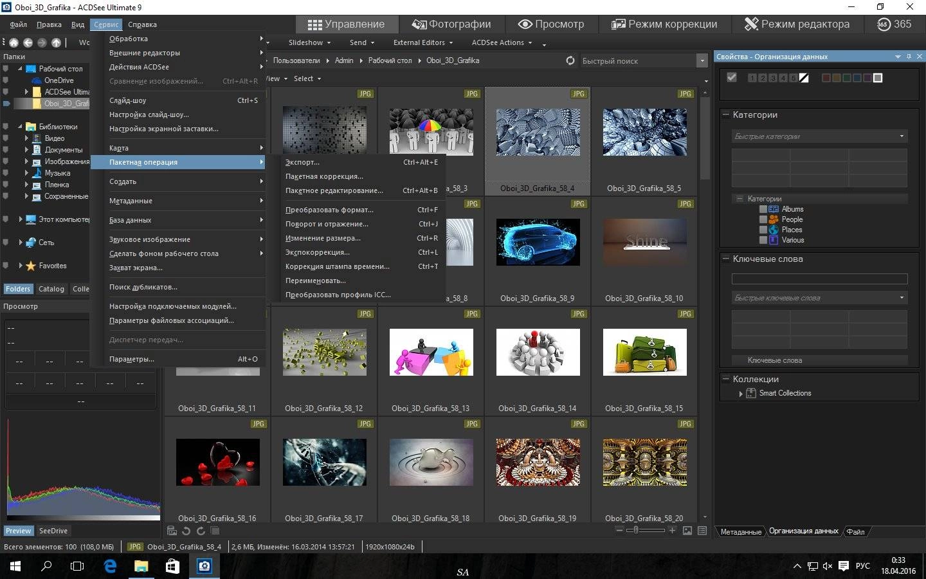Click the rotate right icon below the thumbnails

click(x=200, y=531)
